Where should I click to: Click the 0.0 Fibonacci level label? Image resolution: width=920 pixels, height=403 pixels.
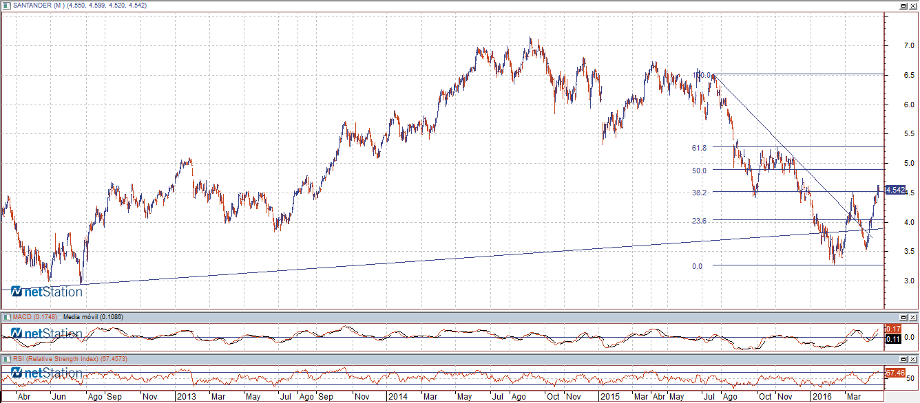click(698, 266)
